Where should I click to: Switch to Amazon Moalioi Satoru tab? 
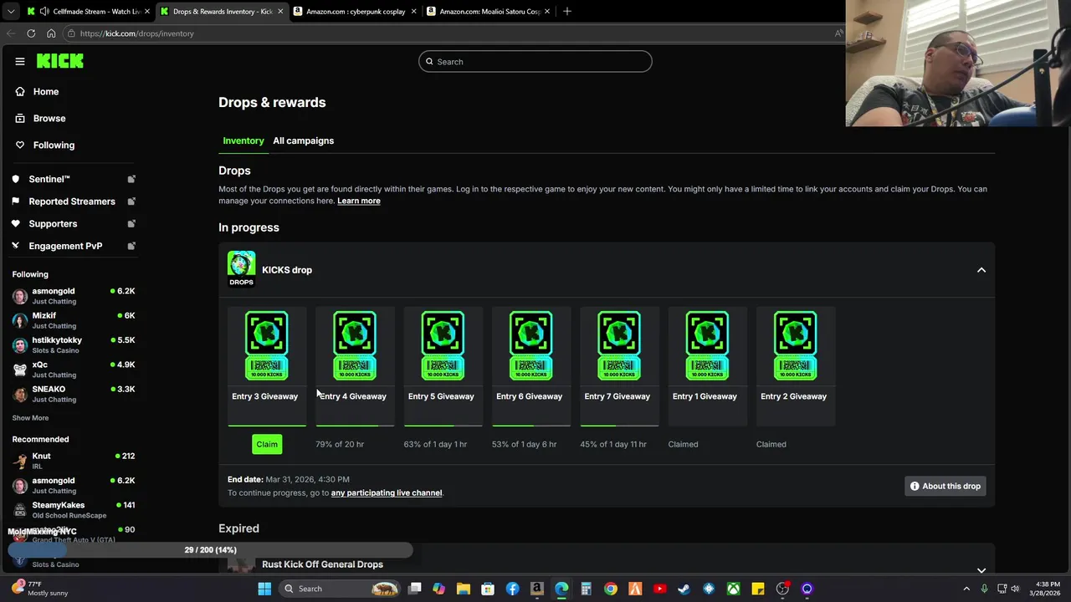[488, 12]
